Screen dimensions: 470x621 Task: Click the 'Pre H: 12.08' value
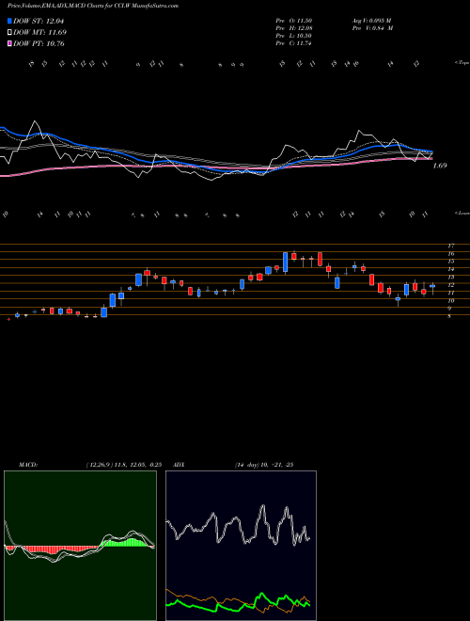[x=294, y=28]
